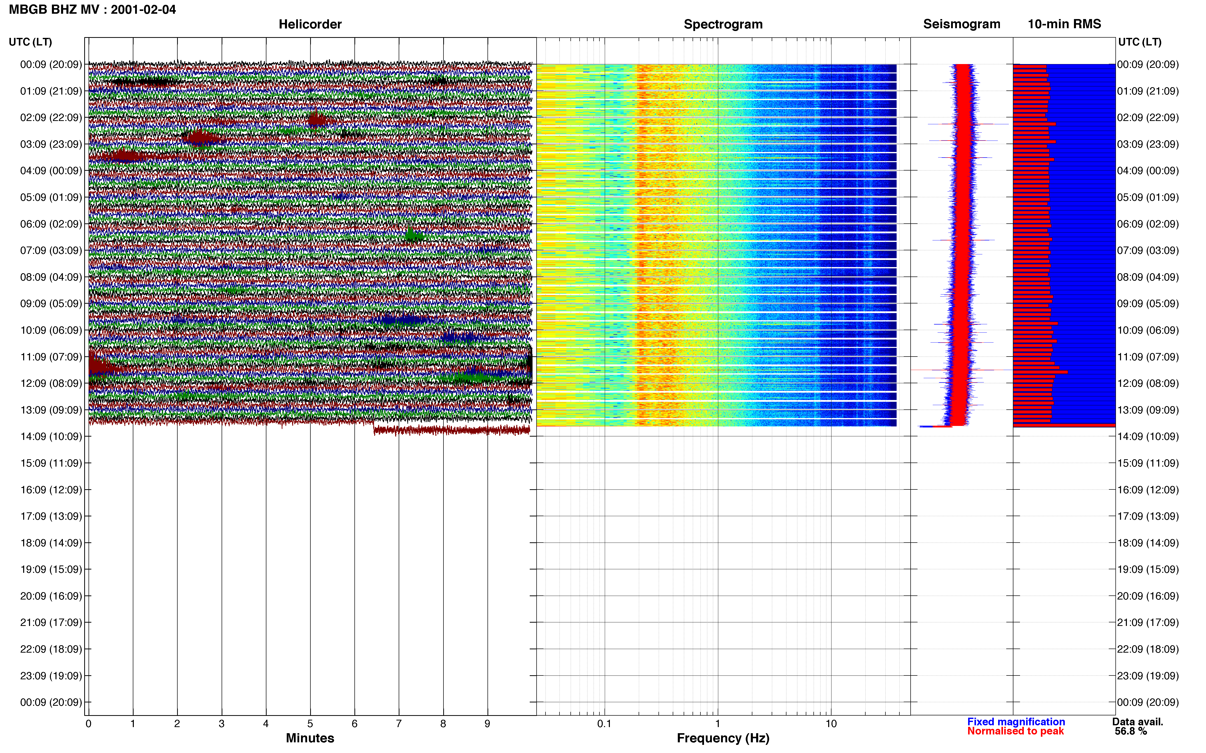
Task: Select left-axis time label 13:09 (09:09)
Action: pyautogui.click(x=51, y=410)
